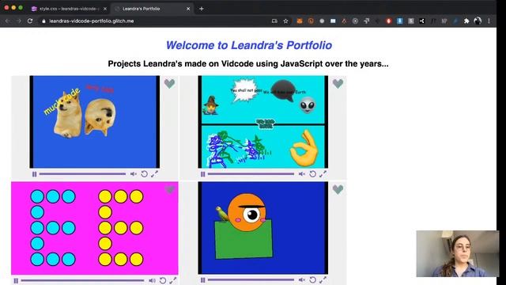The width and height of the screenshot is (506, 285).
Task: Open pink circles video in fullscreen
Action: [173, 280]
